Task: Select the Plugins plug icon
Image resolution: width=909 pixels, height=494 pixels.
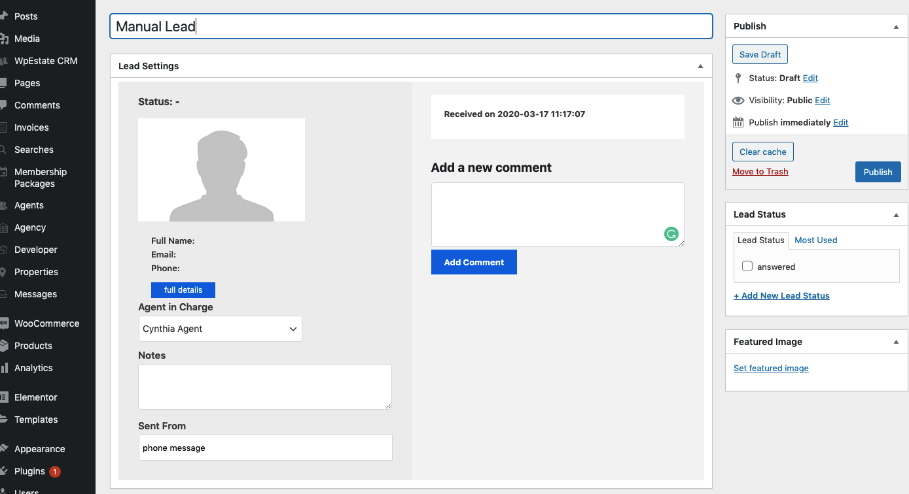Action: pyautogui.click(x=4, y=471)
